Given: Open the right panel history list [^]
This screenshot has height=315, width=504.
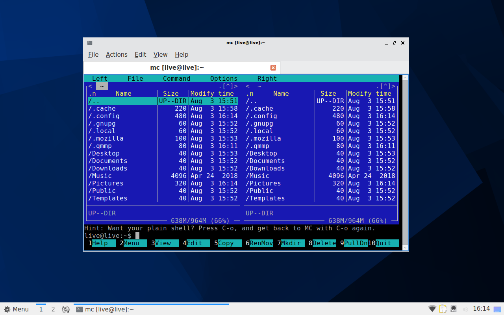Looking at the screenshot, I should point(385,86).
